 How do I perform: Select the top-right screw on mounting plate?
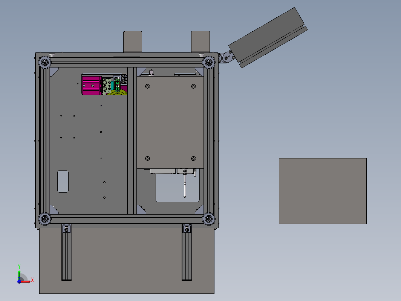click(x=193, y=86)
